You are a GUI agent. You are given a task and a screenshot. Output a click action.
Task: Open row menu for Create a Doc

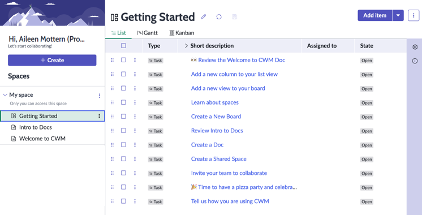[135, 145]
